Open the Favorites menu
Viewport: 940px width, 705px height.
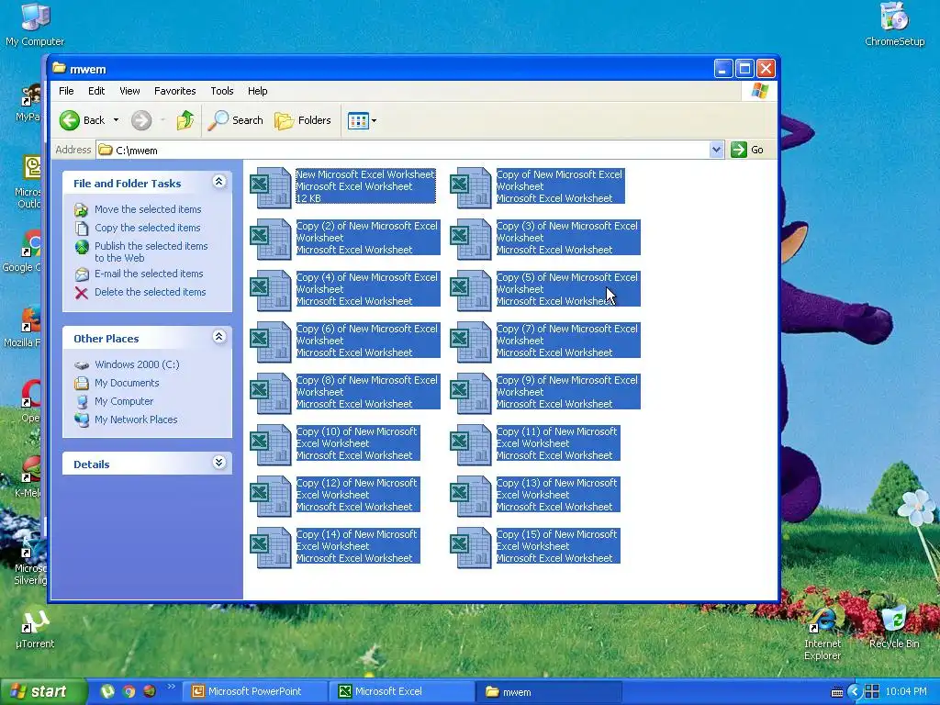(x=175, y=91)
